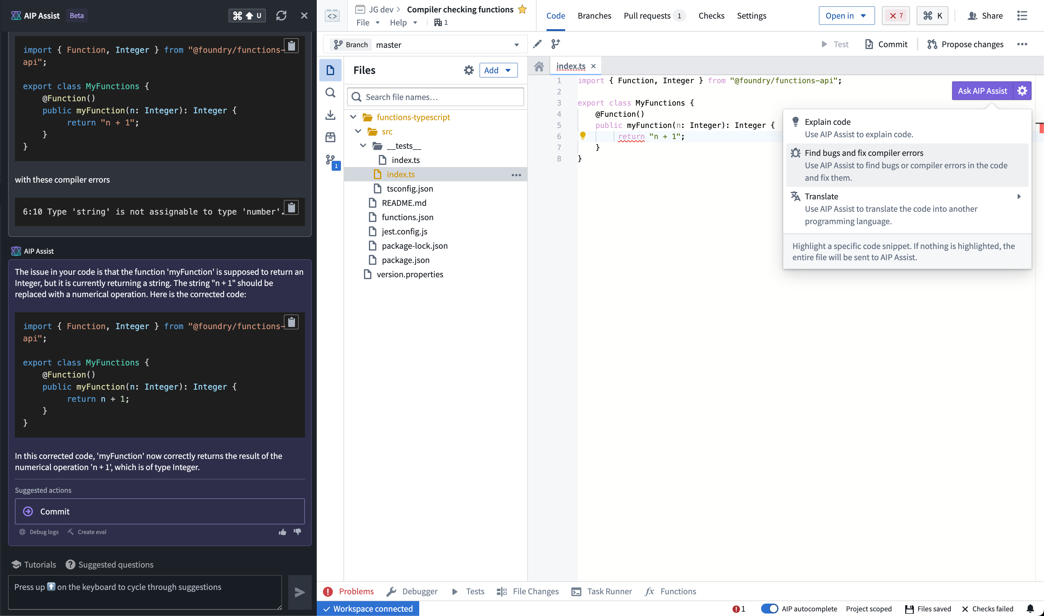This screenshot has height=616, width=1044.
Task: Open Ask AIP Assist settings gear
Action: tap(1022, 90)
